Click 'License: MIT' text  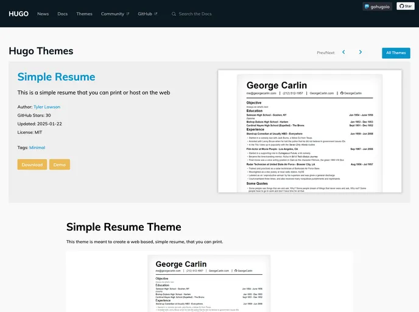30,132
